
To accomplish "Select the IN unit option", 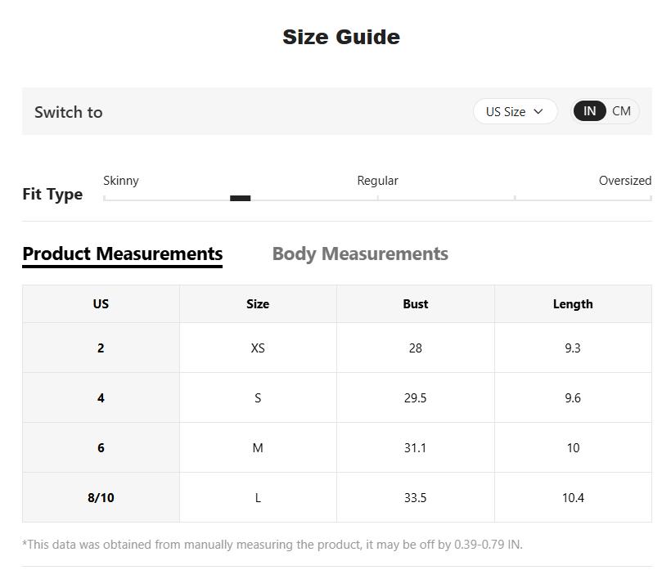I will click(589, 111).
